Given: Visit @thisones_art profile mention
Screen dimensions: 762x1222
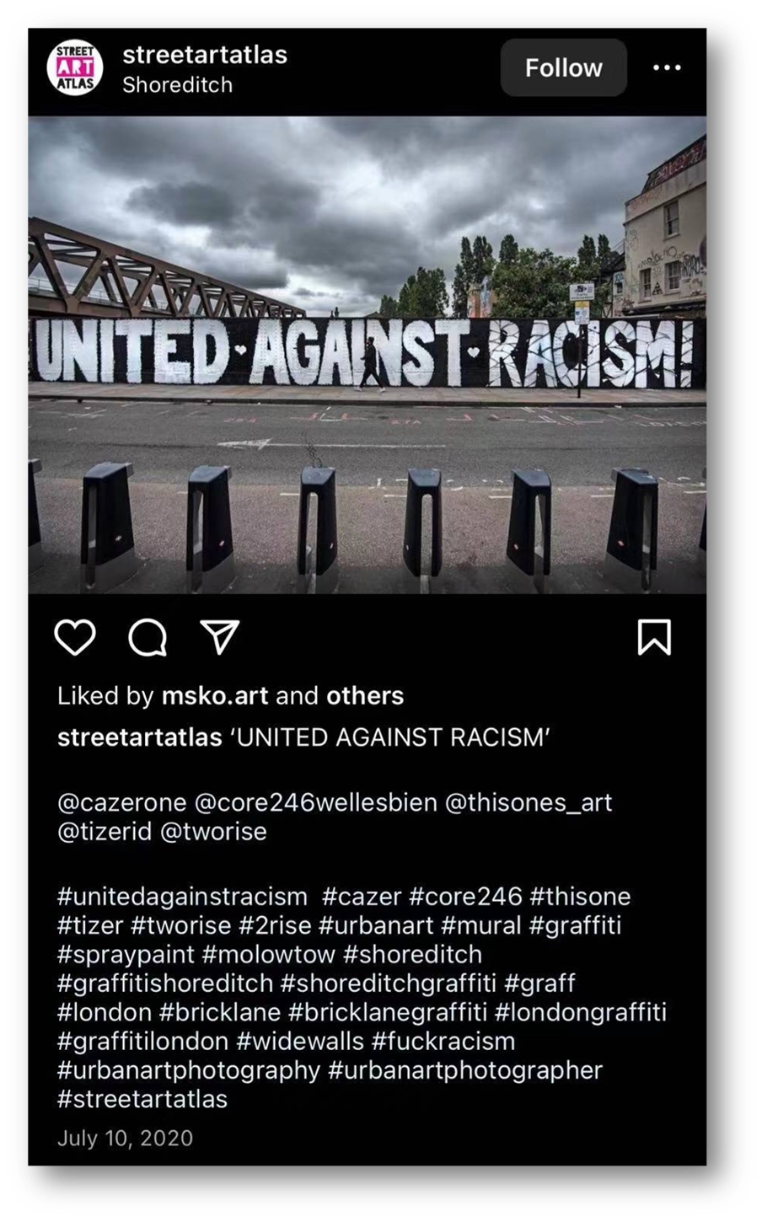Looking at the screenshot, I should pyautogui.click(x=529, y=802).
